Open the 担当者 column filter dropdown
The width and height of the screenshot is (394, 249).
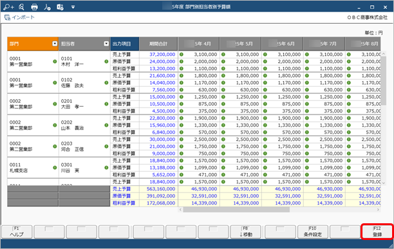coord(106,44)
